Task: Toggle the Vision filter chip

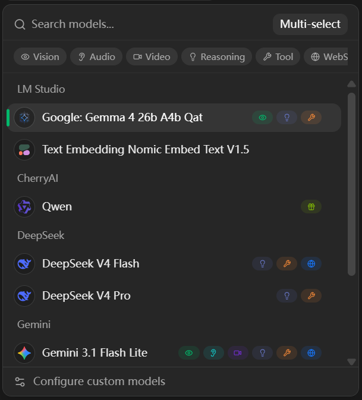Action: (40, 56)
